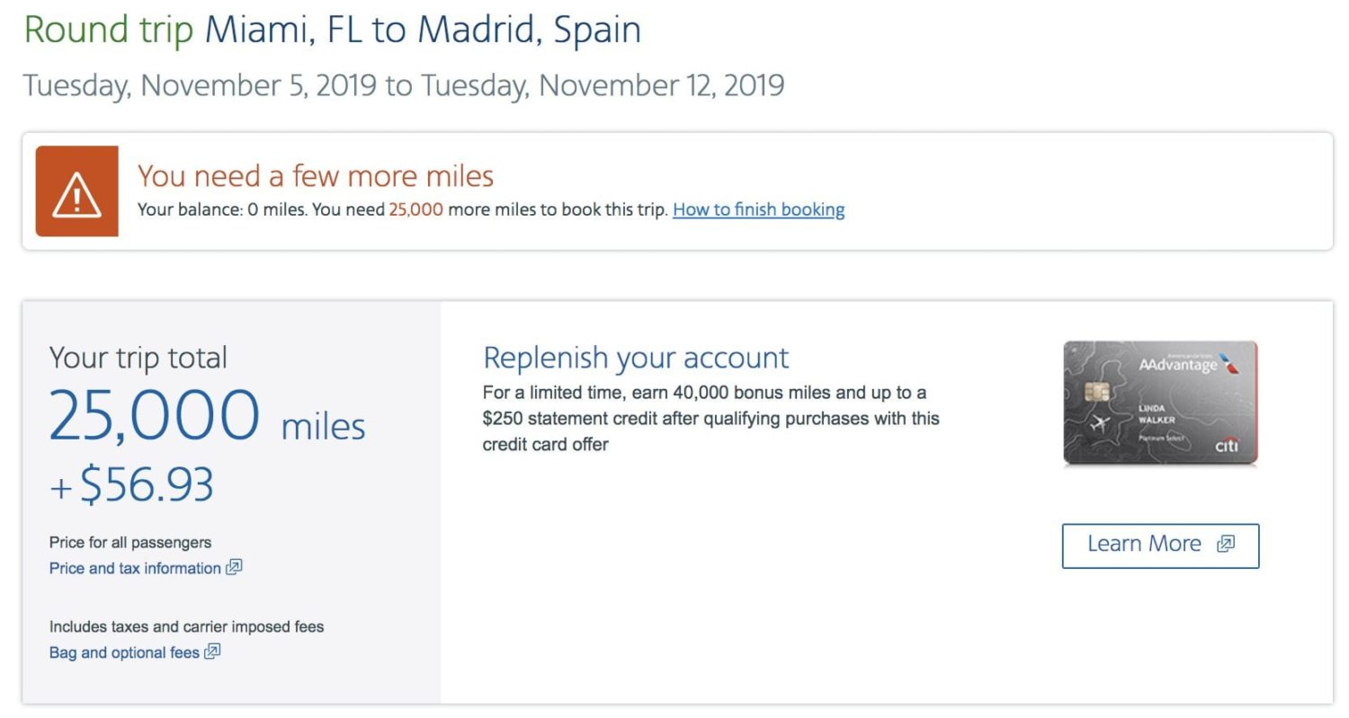Image resolution: width=1349 pixels, height=718 pixels.
Task: Click the Round trip Miami to Madrid title
Action: [x=332, y=30]
